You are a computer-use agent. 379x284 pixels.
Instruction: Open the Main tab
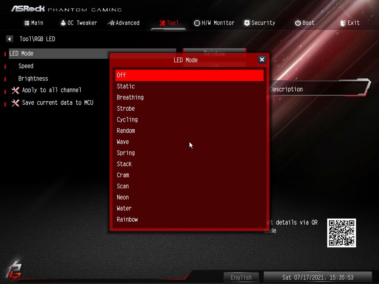[x=34, y=23]
